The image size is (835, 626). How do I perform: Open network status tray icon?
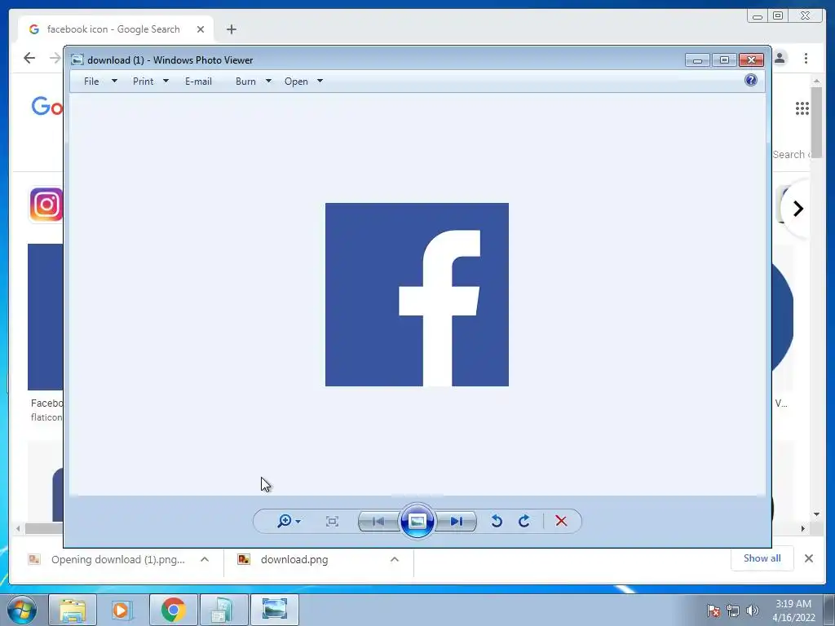[733, 611]
